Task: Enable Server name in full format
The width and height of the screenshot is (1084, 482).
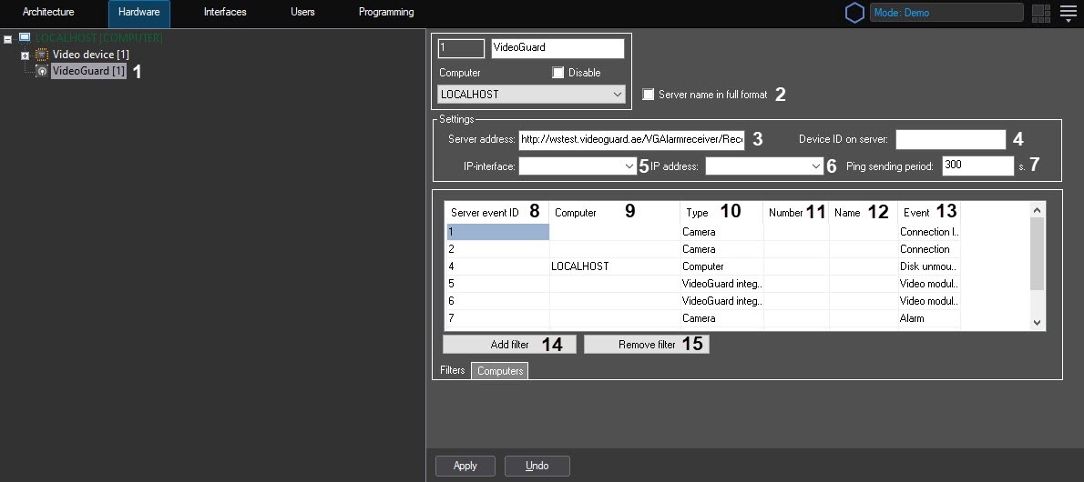Action: click(649, 95)
